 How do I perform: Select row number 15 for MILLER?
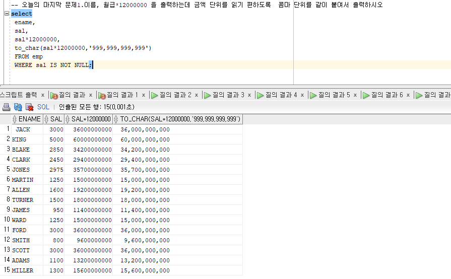(x=6, y=270)
